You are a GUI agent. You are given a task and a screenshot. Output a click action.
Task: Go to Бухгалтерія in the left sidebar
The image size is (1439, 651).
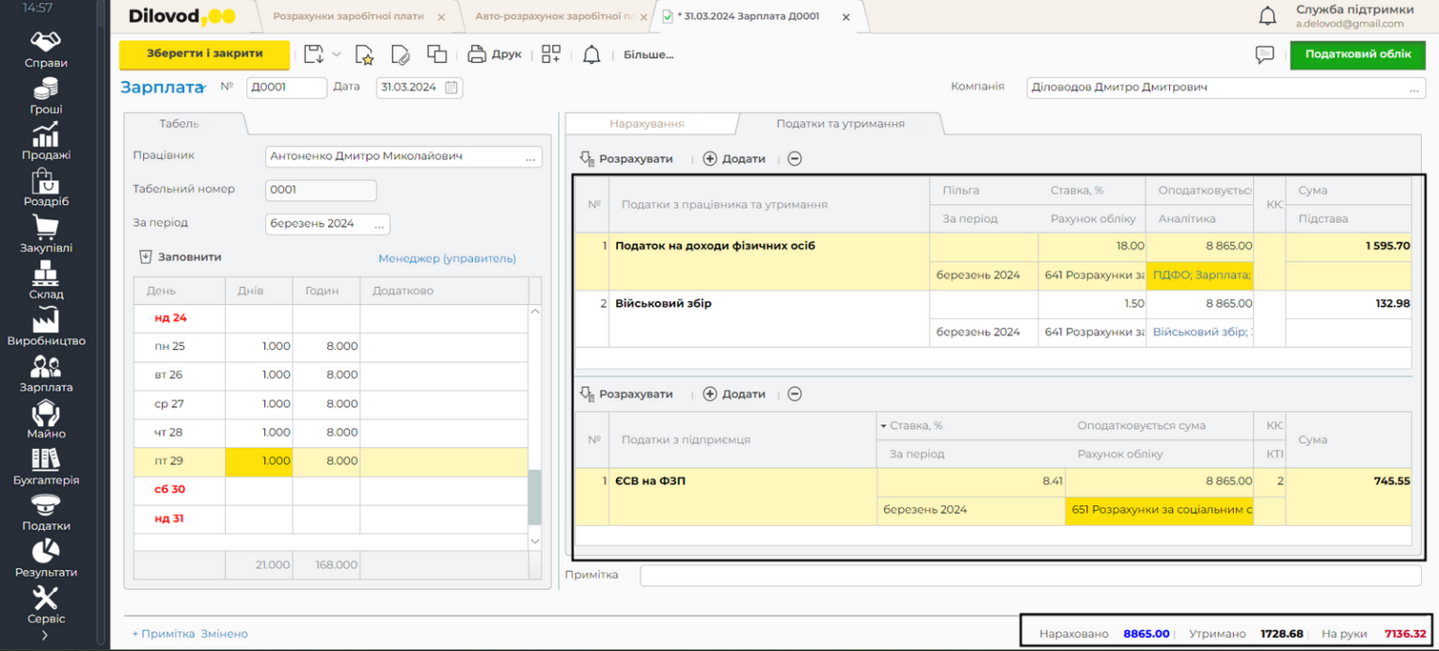45,467
